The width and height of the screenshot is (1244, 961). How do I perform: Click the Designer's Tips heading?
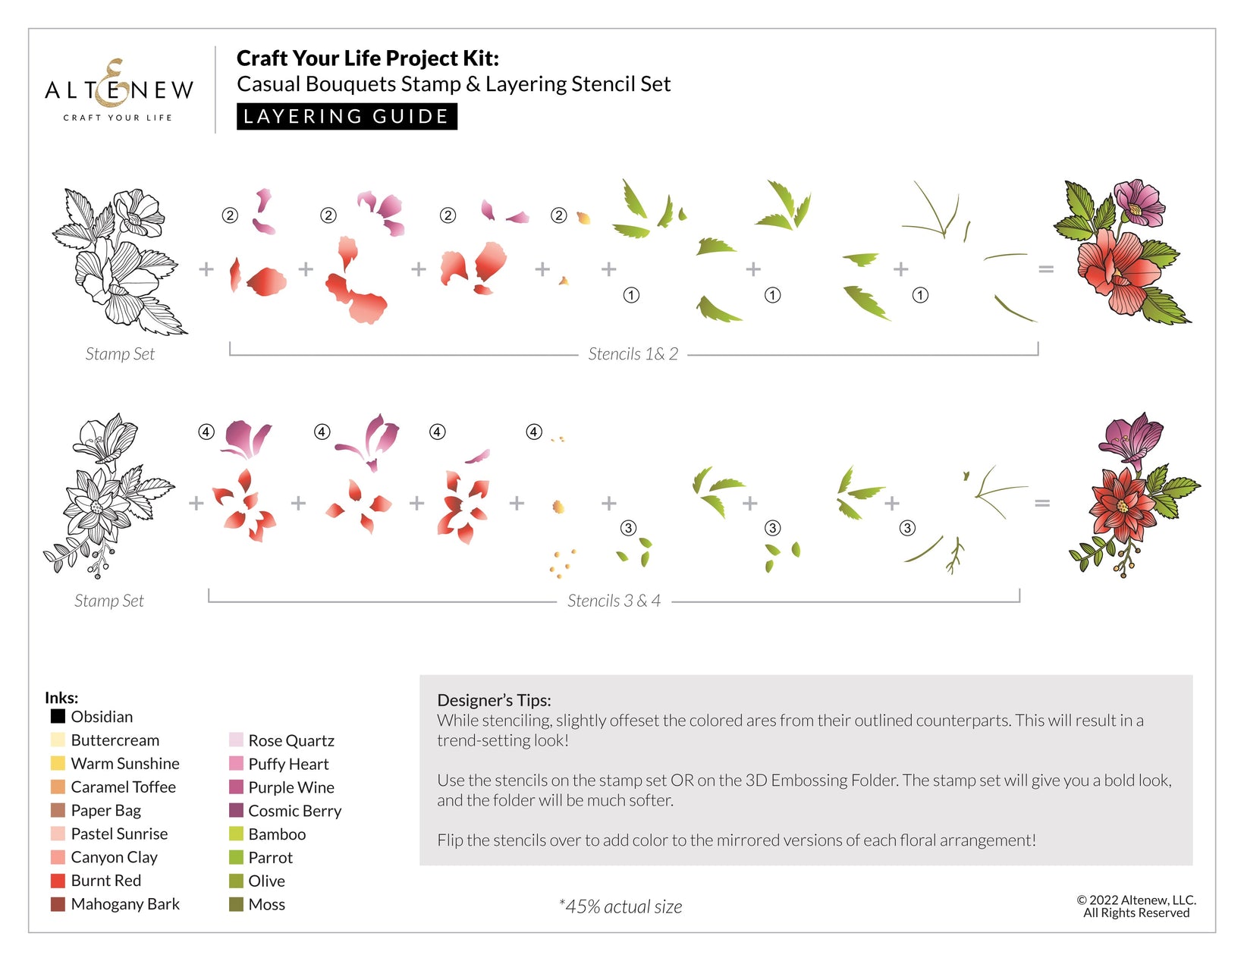(494, 700)
